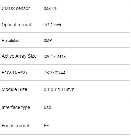Click empty area of usb row
Screen dimensions: 131x136
click(x=91, y=107)
